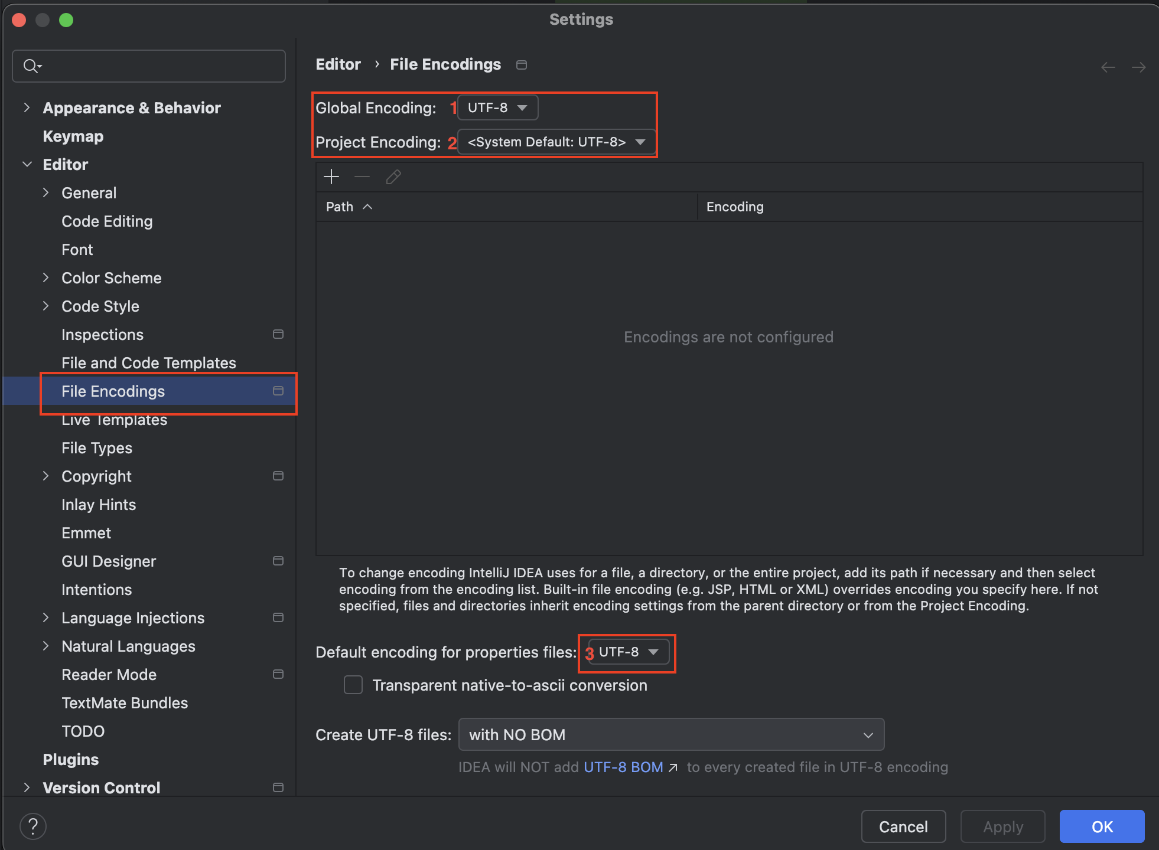Select Live Templates in the sidebar
The image size is (1159, 850).
115,420
